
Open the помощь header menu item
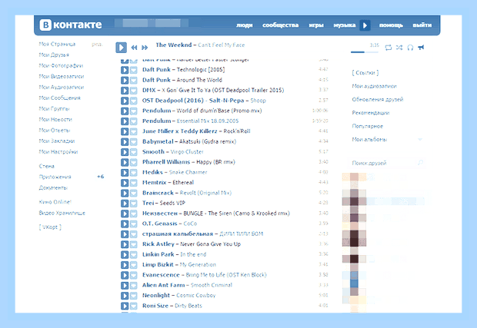391,25
